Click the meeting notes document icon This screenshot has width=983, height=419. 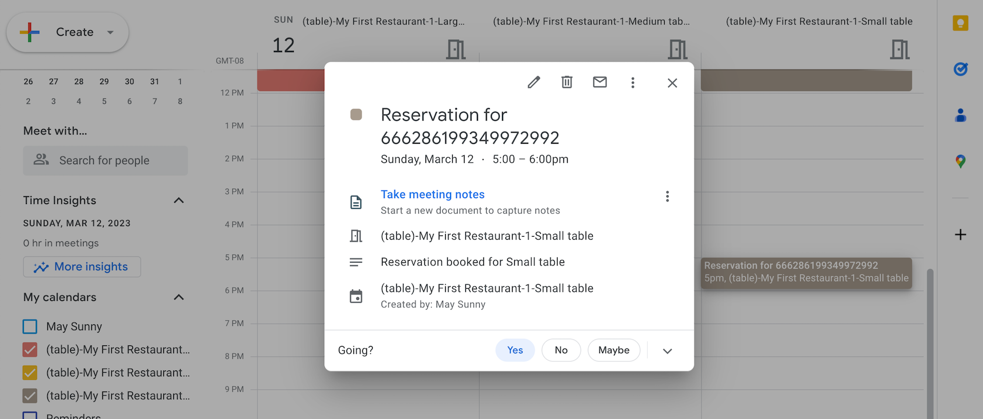tap(356, 202)
